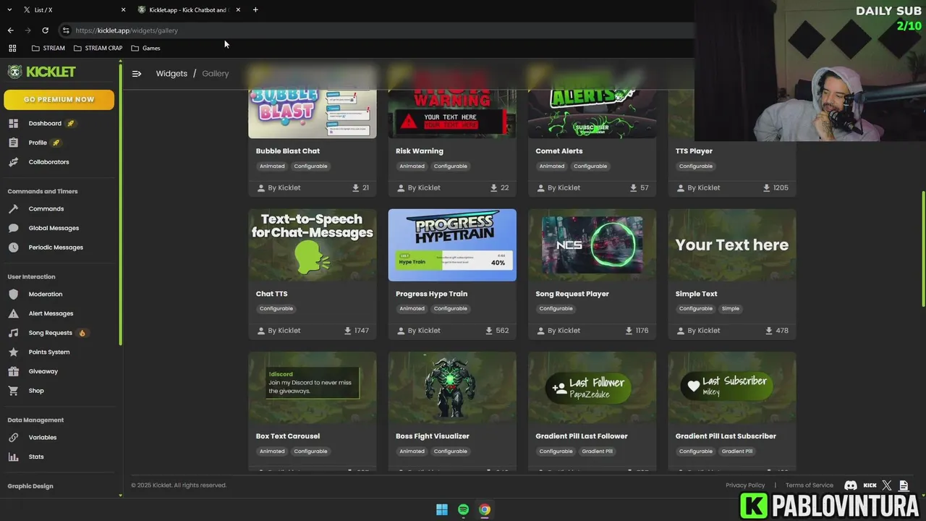926x521 pixels.
Task: Click the gallery page scrollbar
Action: 922,248
